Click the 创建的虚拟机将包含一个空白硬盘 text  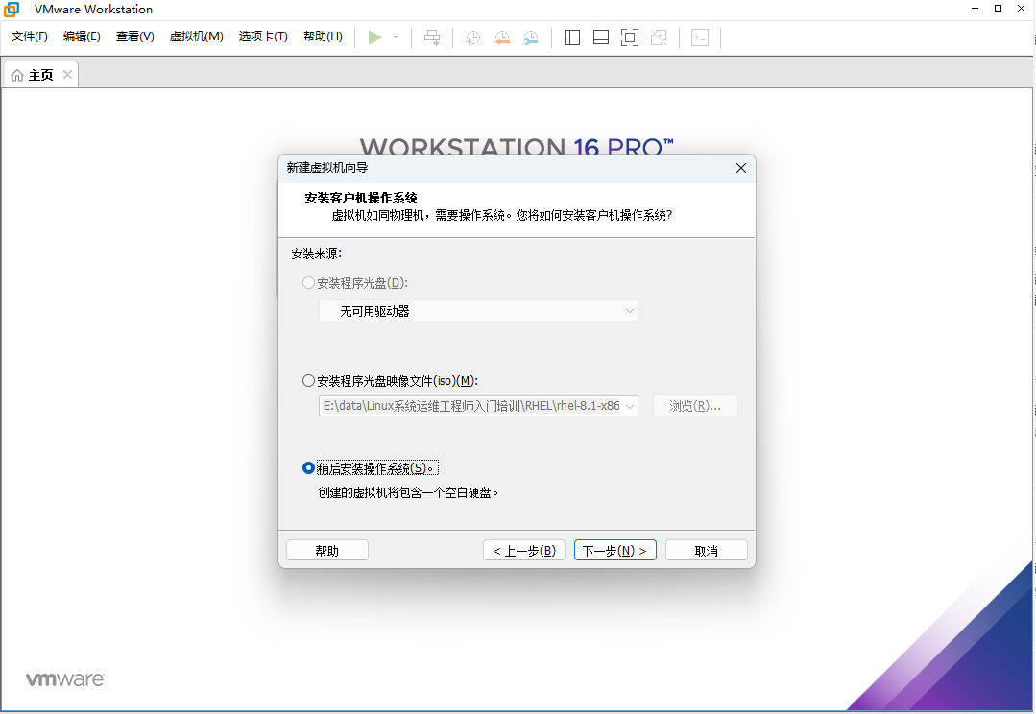coord(408,492)
